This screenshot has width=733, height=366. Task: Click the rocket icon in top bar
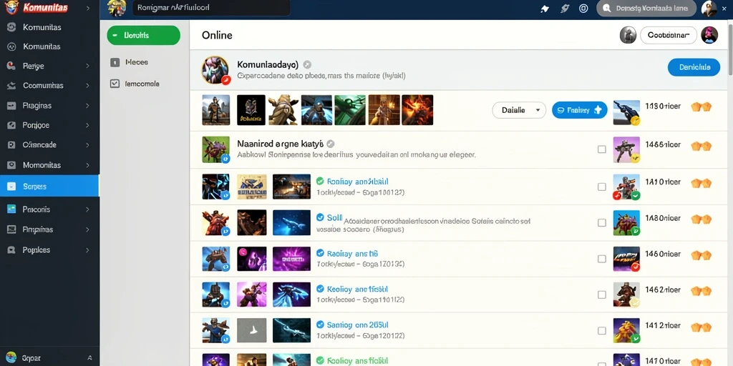point(564,9)
